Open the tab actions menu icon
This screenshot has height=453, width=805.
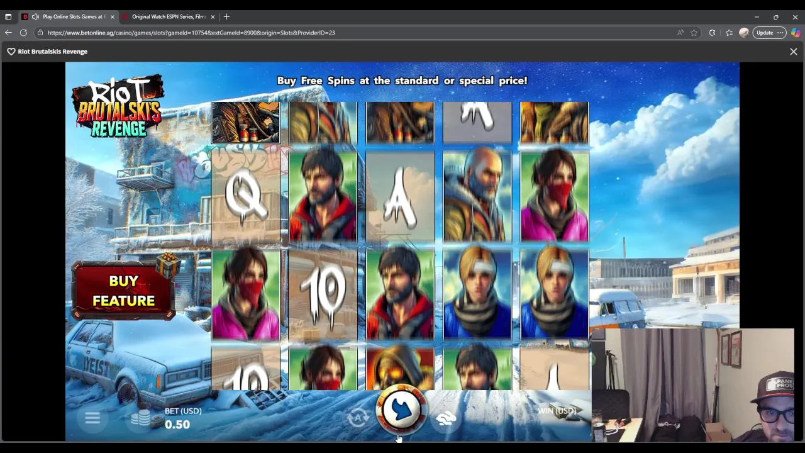8,17
